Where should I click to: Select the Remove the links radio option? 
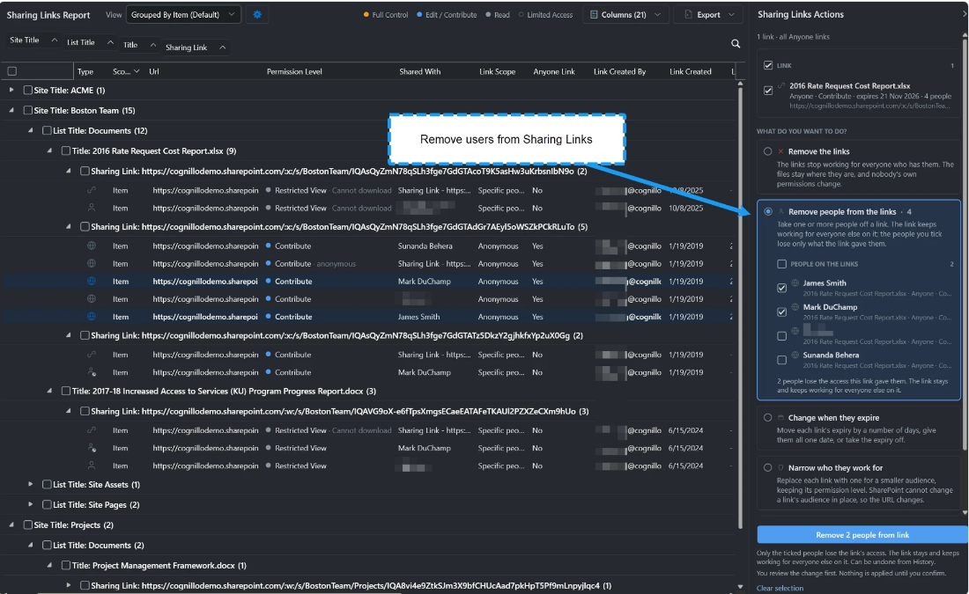pos(767,151)
